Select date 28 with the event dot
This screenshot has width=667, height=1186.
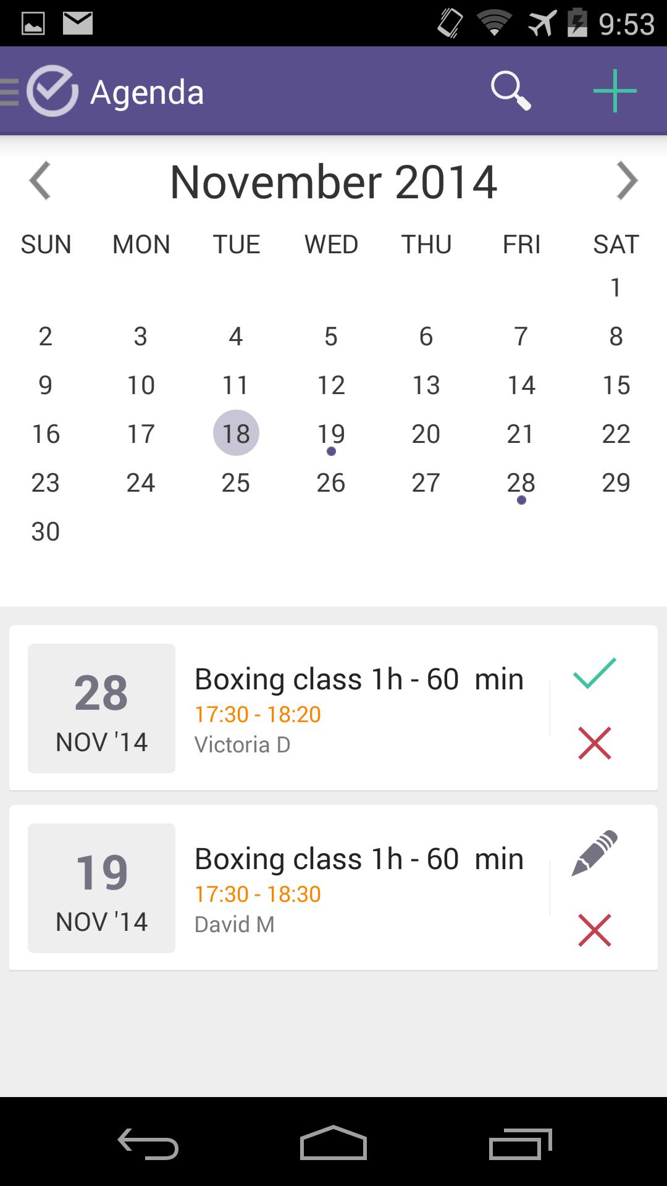[x=521, y=482]
